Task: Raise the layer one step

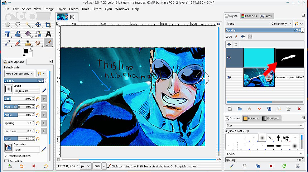Action: [250, 109]
